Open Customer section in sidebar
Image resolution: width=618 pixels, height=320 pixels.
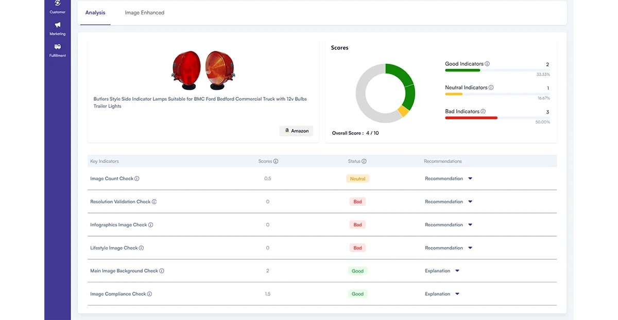point(57,5)
